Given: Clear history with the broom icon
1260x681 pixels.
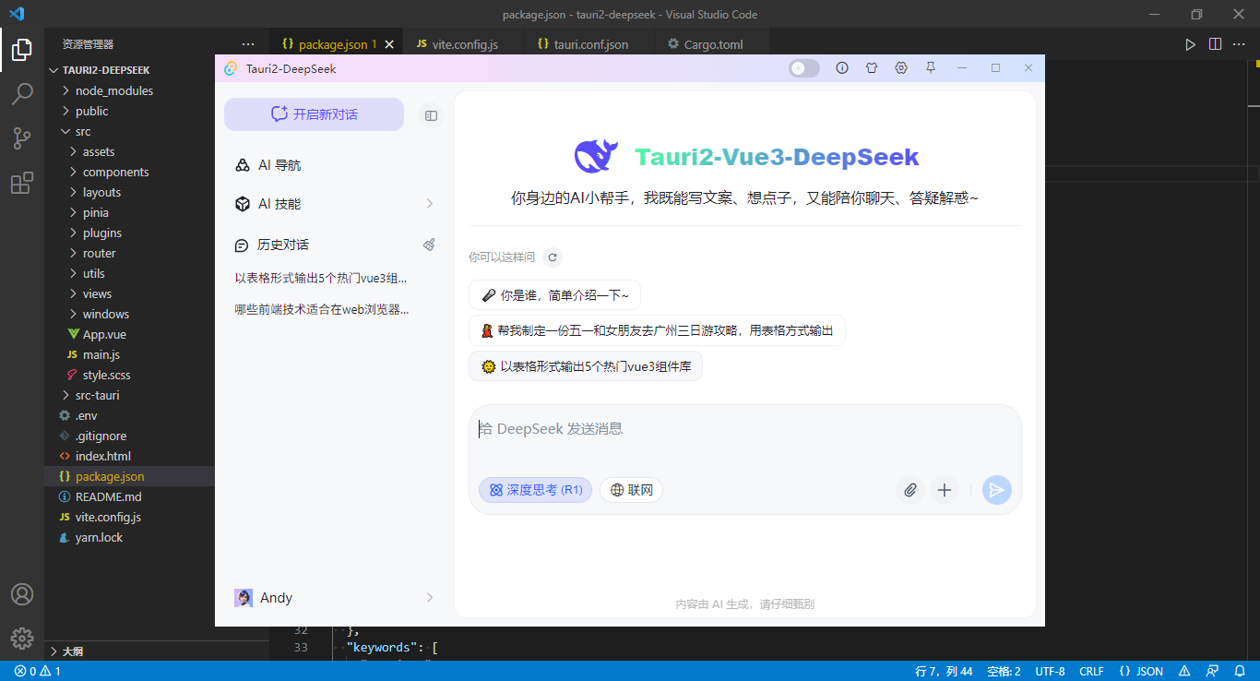Looking at the screenshot, I should 429,245.
